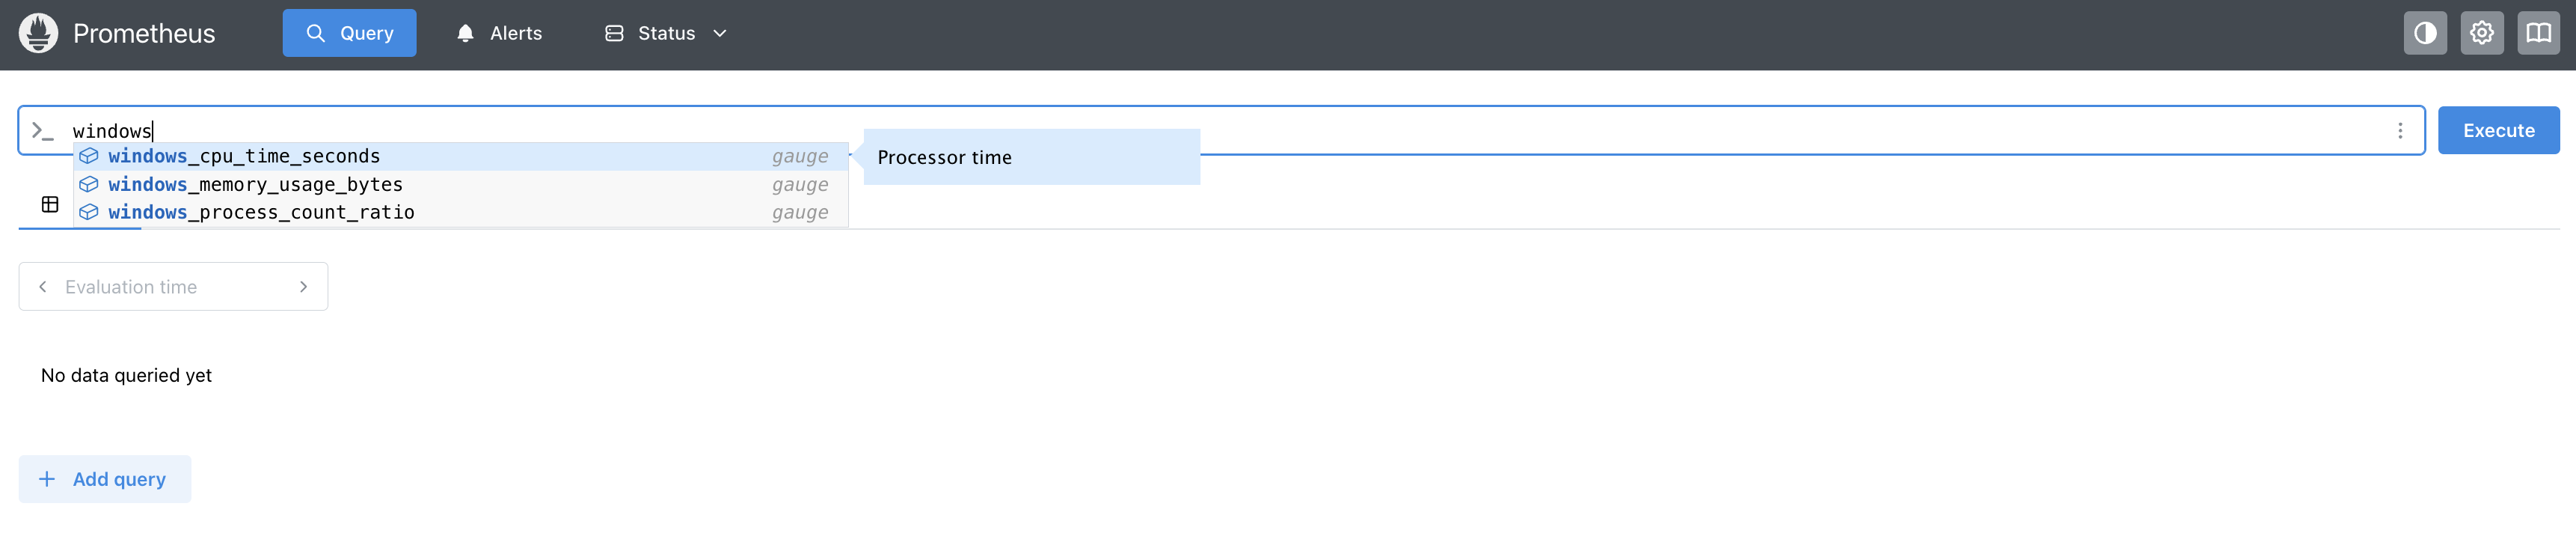This screenshot has height=542, width=2576.
Task: Click the Prometheus logo icon
Action: pyautogui.click(x=38, y=33)
